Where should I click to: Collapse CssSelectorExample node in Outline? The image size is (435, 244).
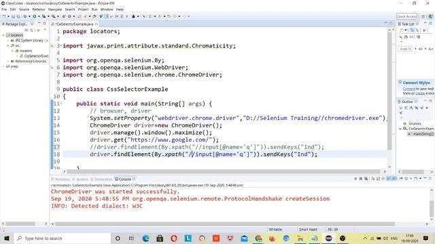400,129
